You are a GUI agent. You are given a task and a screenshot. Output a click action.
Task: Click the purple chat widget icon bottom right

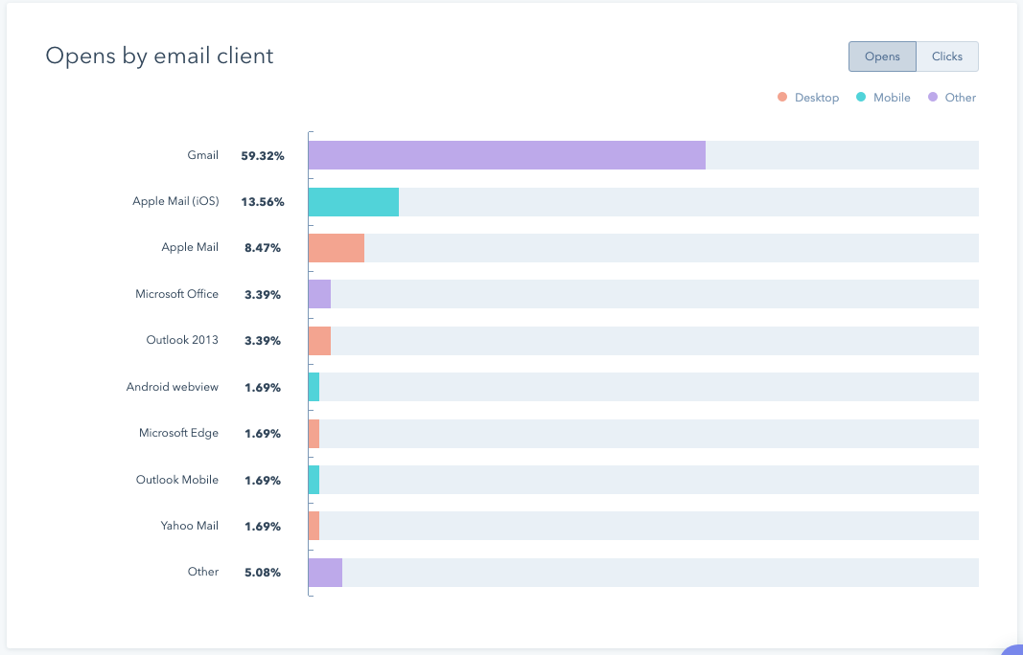pos(1013,648)
